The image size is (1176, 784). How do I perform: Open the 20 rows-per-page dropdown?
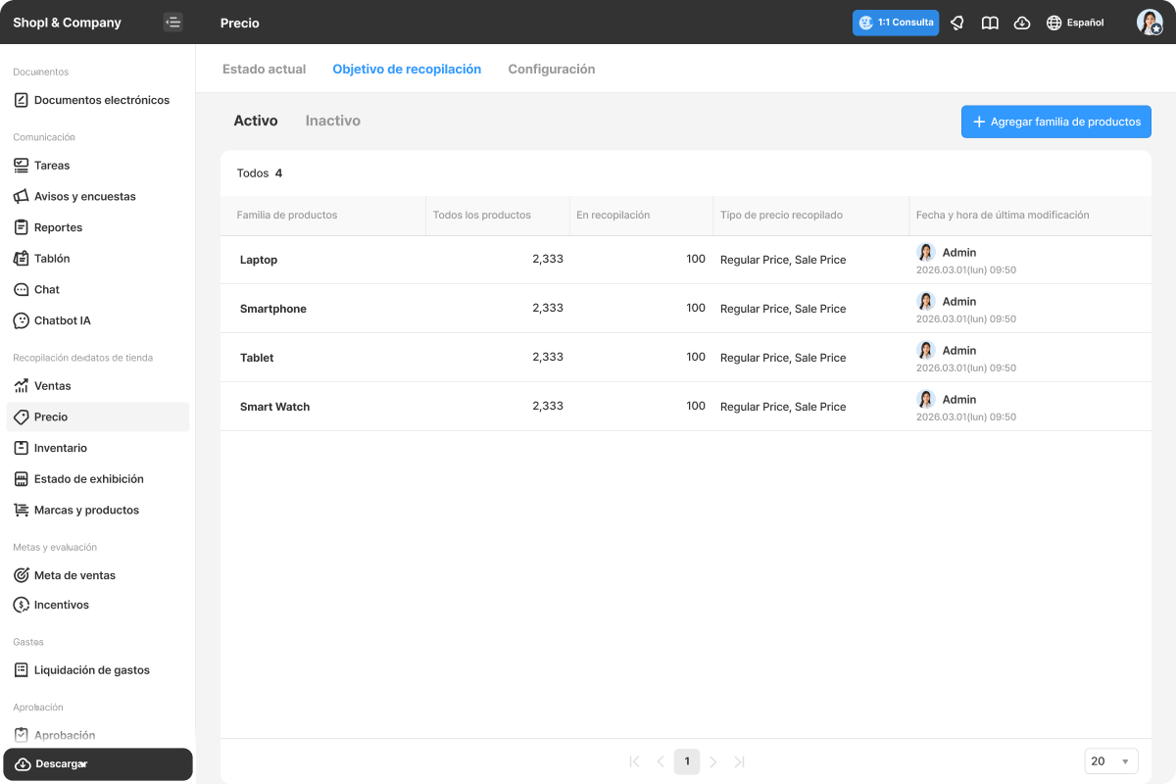(1111, 761)
